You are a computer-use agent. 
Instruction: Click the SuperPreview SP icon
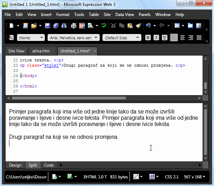pos(82,26)
